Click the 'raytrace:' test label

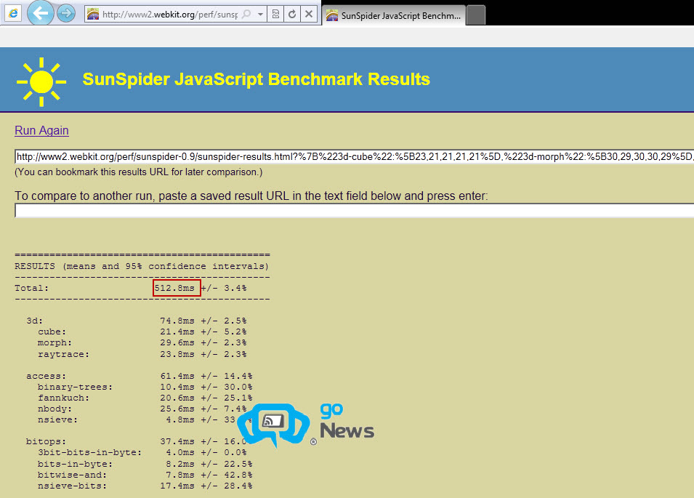pos(63,354)
